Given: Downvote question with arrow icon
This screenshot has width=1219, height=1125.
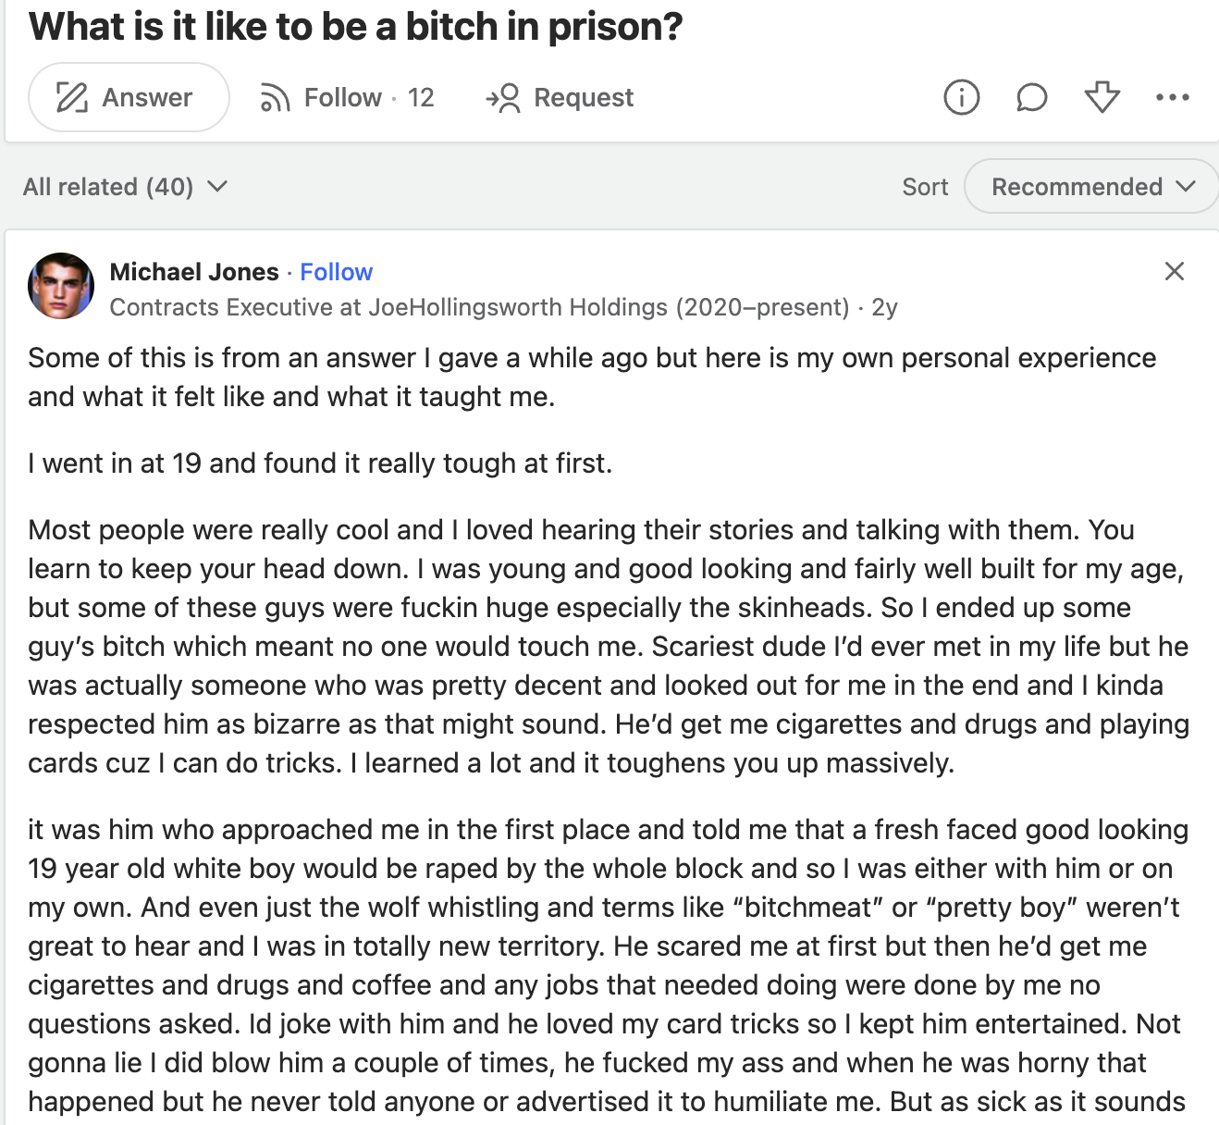Looking at the screenshot, I should coord(1102,97).
